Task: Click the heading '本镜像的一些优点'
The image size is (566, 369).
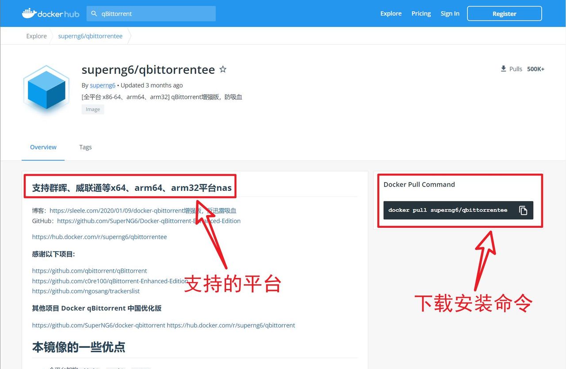Action: (x=79, y=347)
